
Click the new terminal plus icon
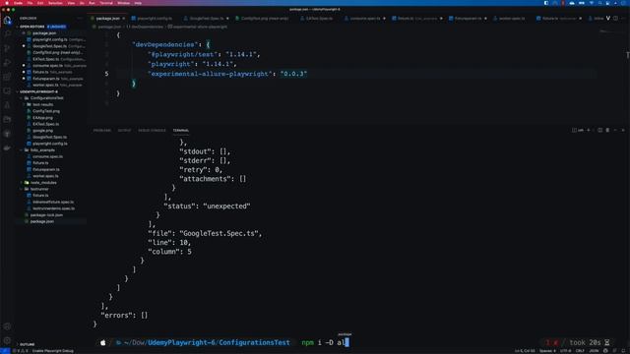(x=589, y=130)
